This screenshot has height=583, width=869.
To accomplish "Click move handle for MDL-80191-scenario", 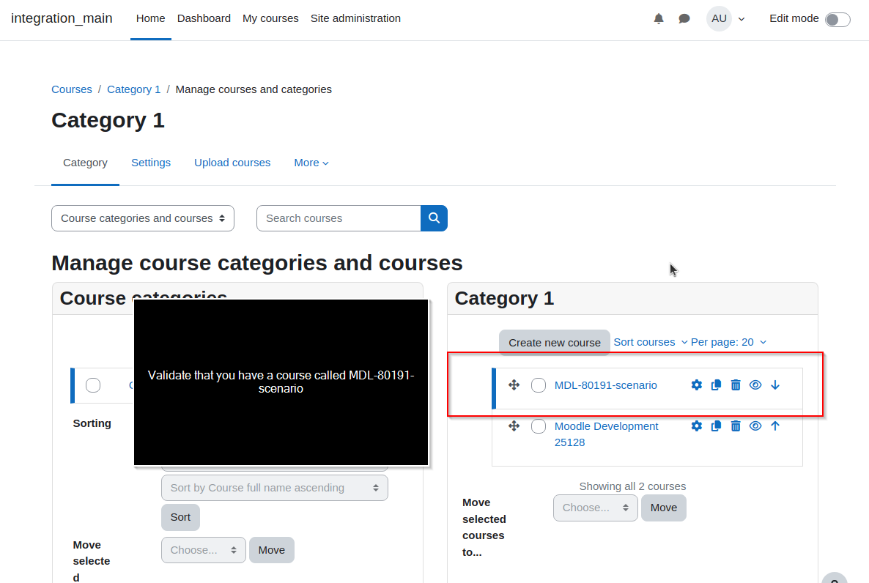I will [x=514, y=385].
